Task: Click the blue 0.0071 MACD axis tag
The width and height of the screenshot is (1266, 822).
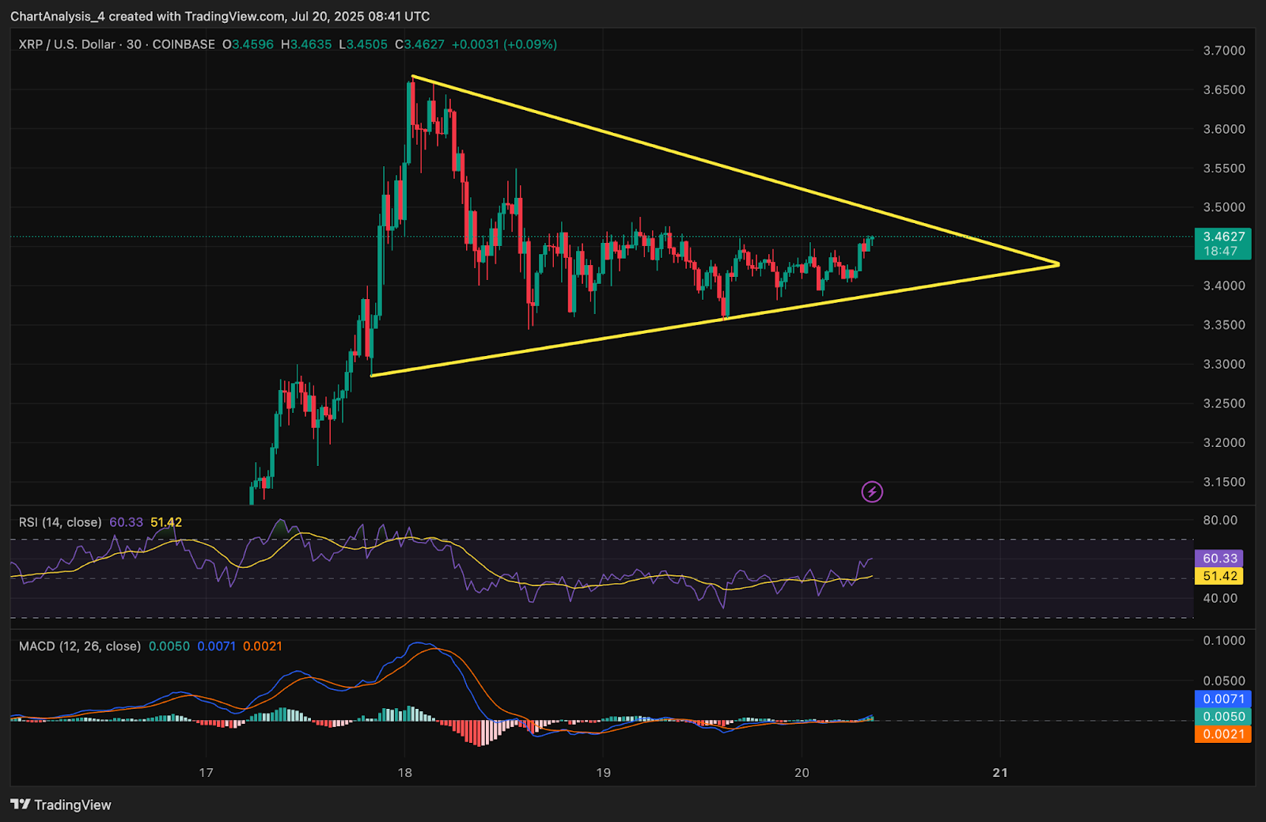Action: (x=1223, y=699)
